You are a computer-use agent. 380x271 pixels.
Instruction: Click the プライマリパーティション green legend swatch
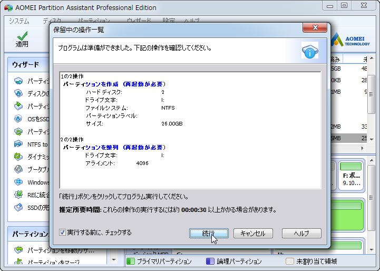(131, 262)
